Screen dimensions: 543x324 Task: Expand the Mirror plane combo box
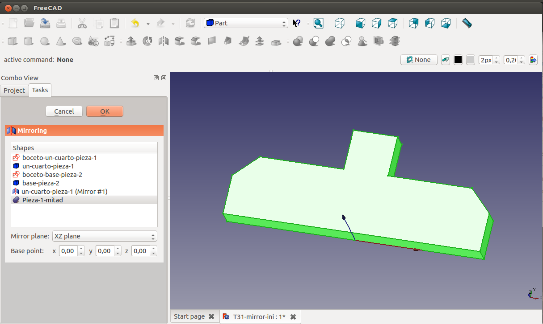point(105,236)
